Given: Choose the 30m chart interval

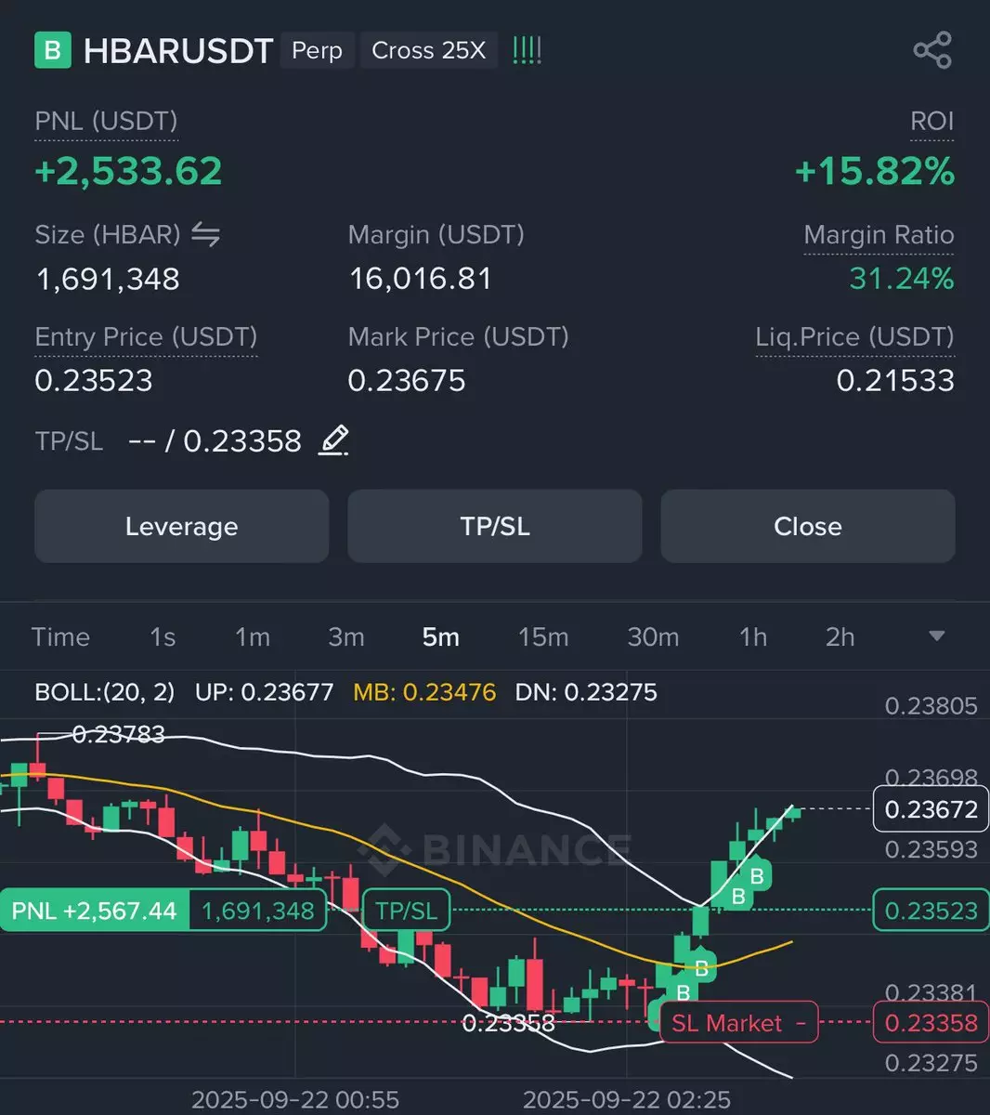Looking at the screenshot, I should click(653, 636).
